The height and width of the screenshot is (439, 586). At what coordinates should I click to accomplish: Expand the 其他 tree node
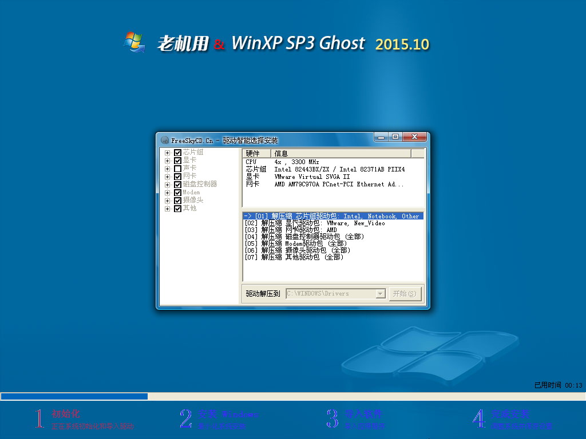click(168, 209)
